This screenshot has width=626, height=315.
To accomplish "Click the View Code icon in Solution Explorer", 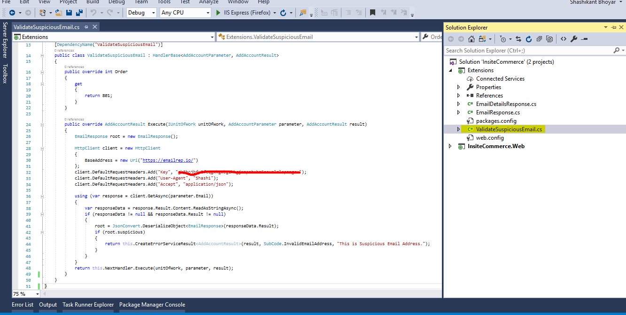I will pos(563,39).
